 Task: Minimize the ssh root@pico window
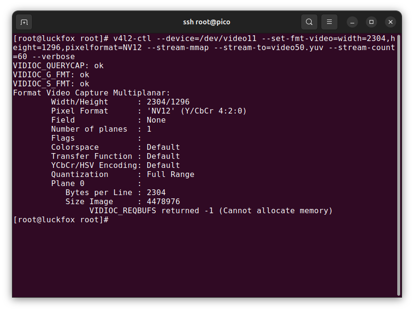[x=352, y=22]
